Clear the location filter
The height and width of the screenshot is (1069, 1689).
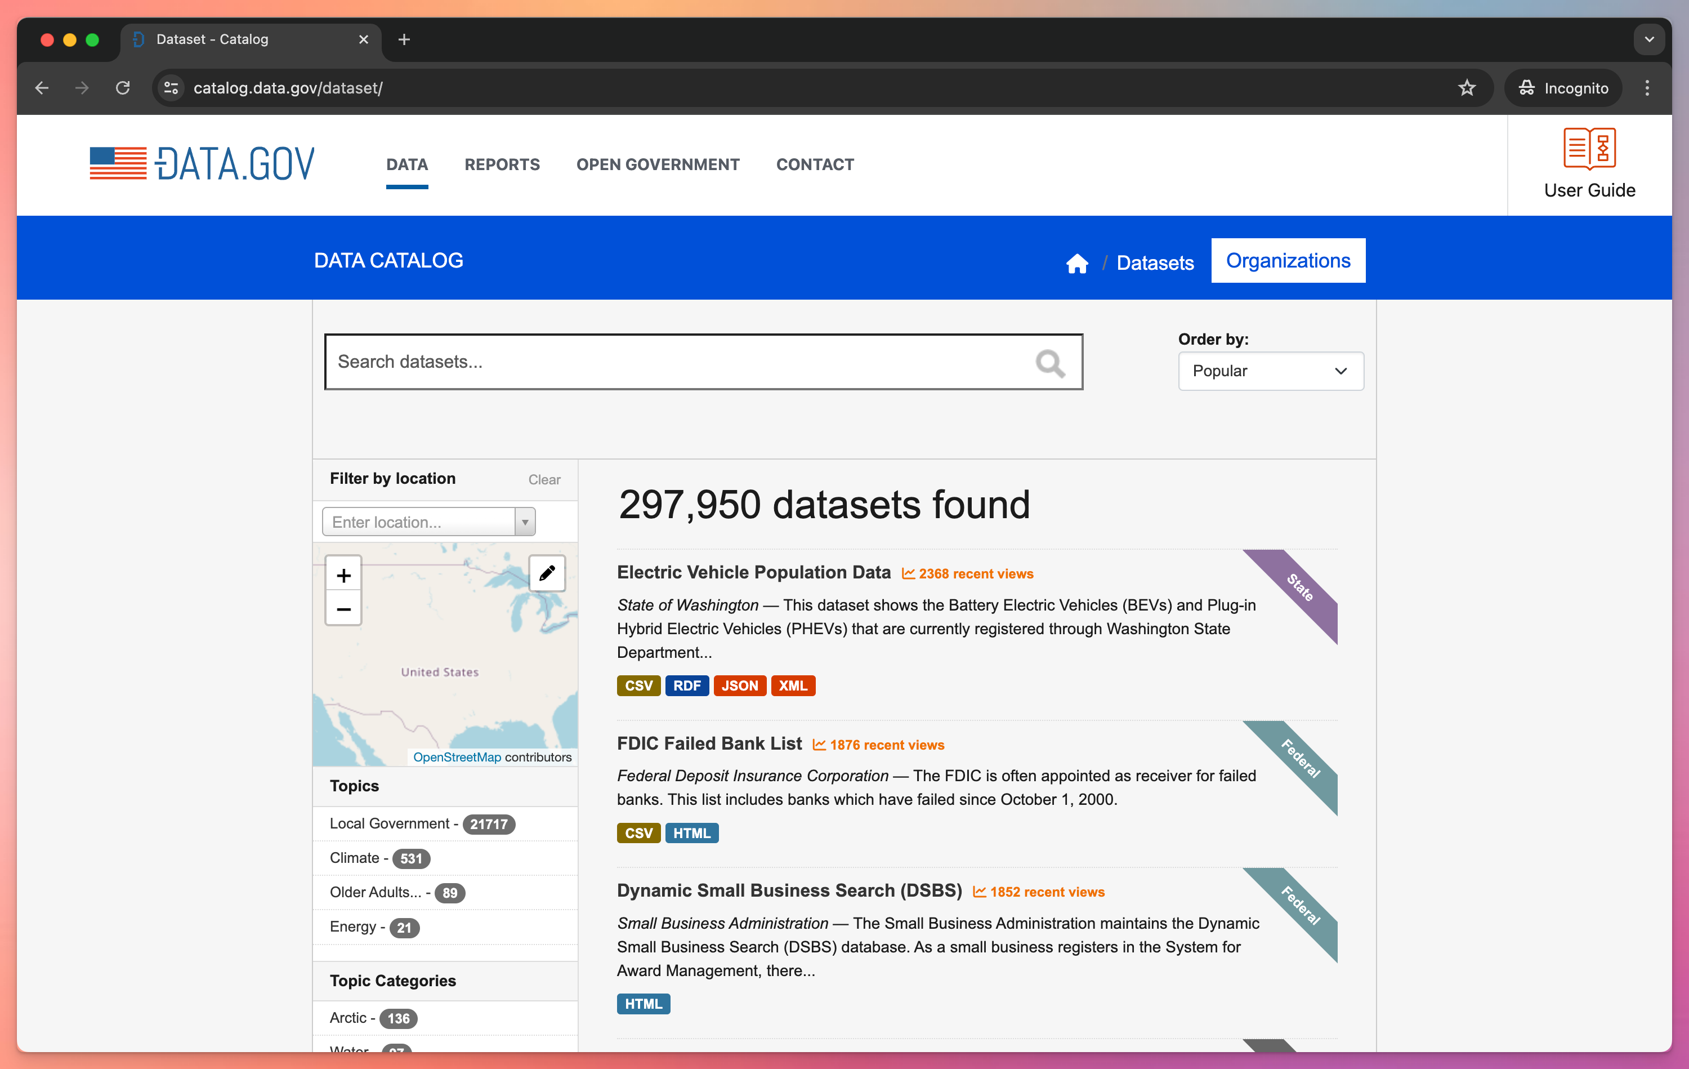pos(544,479)
